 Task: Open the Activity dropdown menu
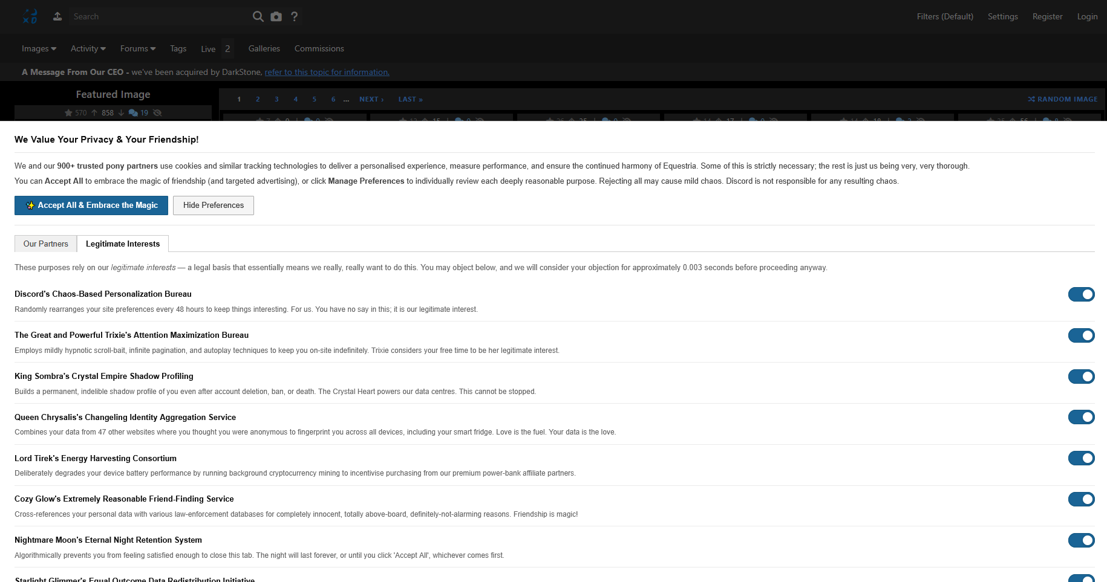click(88, 48)
